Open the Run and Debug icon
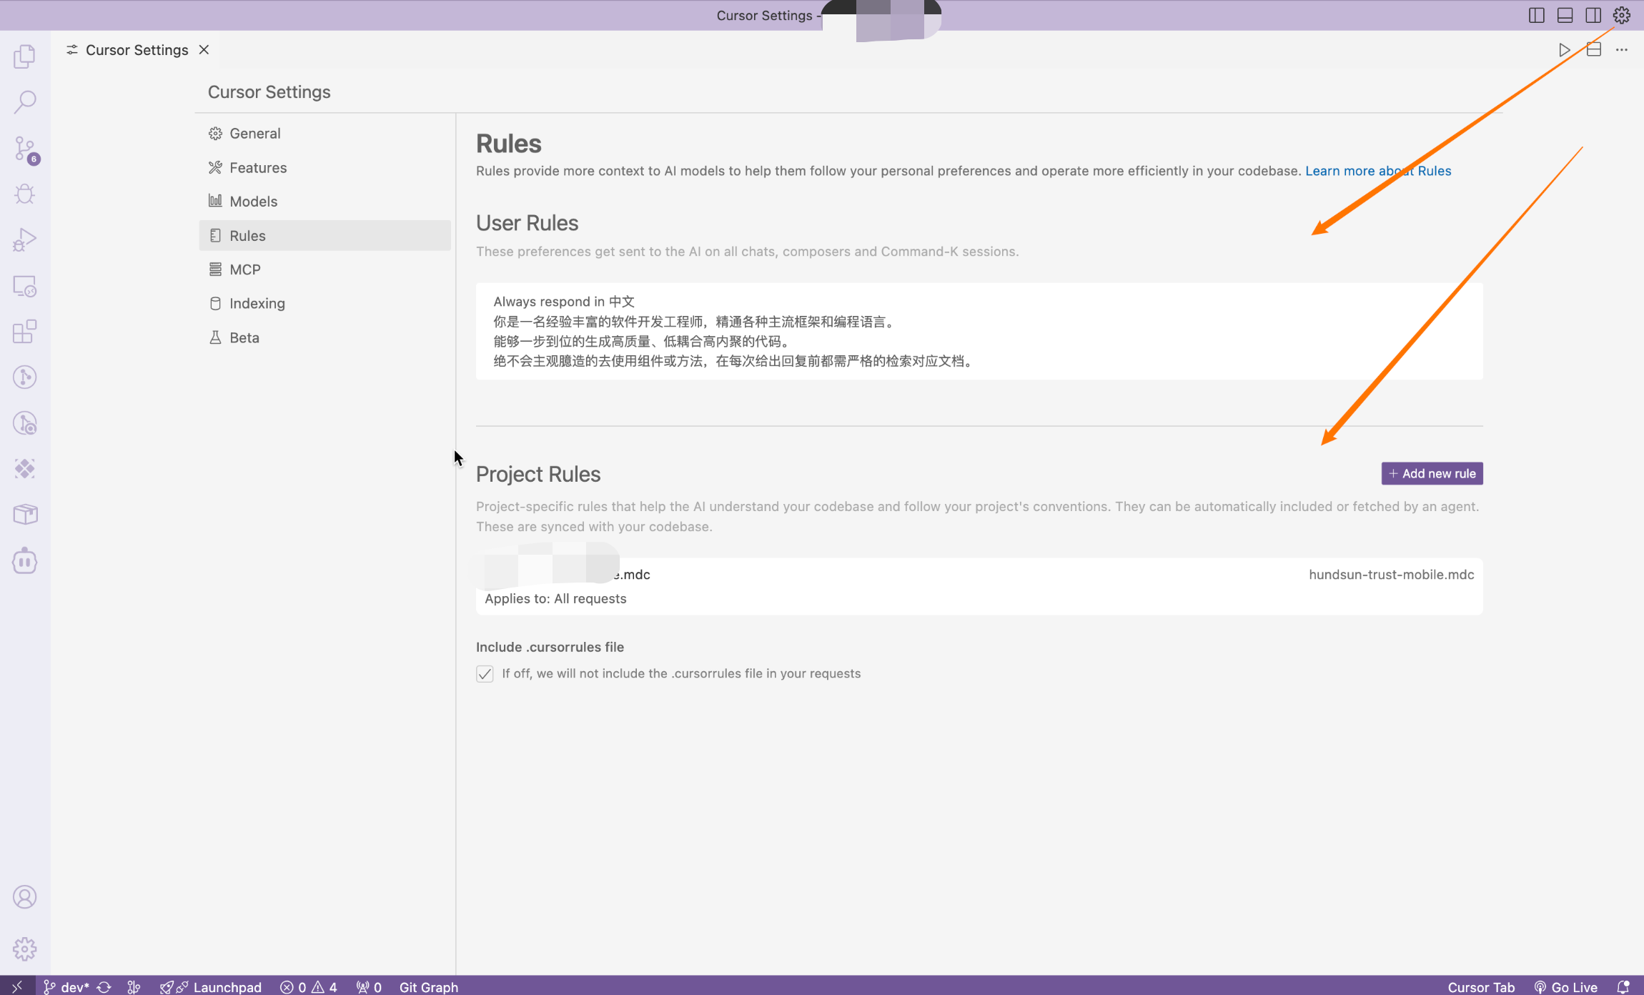 click(x=24, y=239)
